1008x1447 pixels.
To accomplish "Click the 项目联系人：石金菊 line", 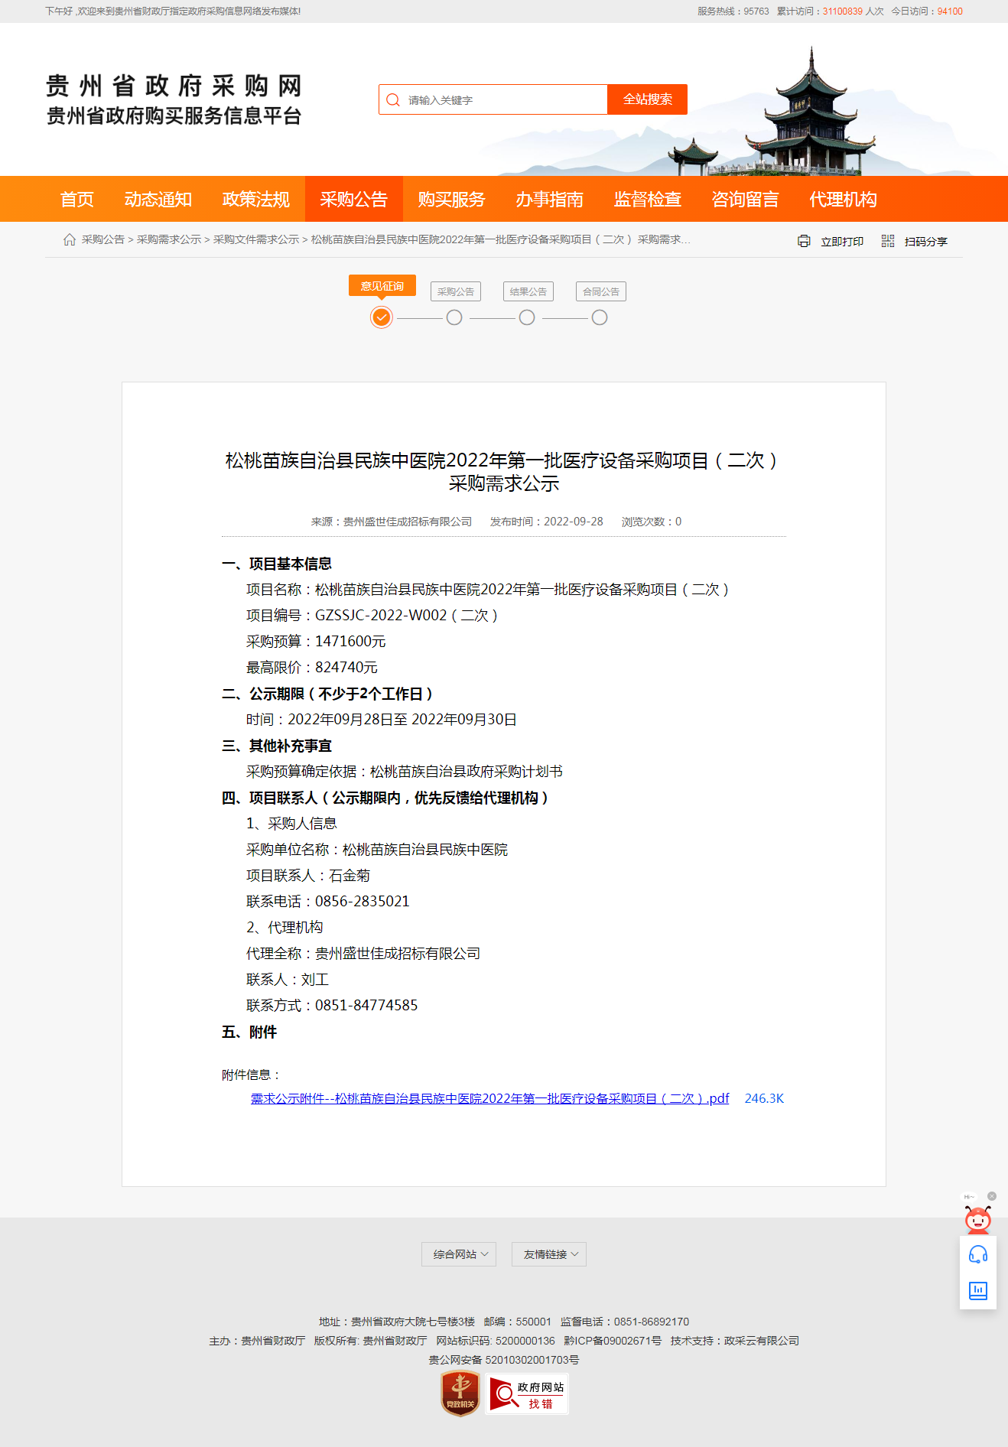I will point(308,875).
